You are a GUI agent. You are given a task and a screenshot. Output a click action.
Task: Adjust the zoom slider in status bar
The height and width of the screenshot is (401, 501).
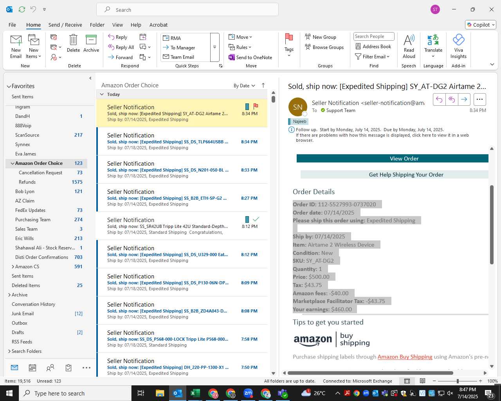point(457,381)
